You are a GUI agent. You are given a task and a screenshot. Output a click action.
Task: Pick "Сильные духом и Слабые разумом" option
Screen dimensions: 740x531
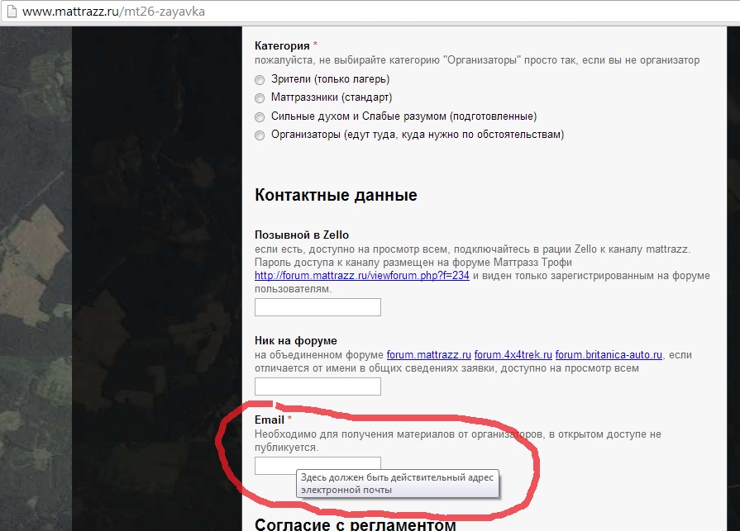pyautogui.click(x=260, y=117)
